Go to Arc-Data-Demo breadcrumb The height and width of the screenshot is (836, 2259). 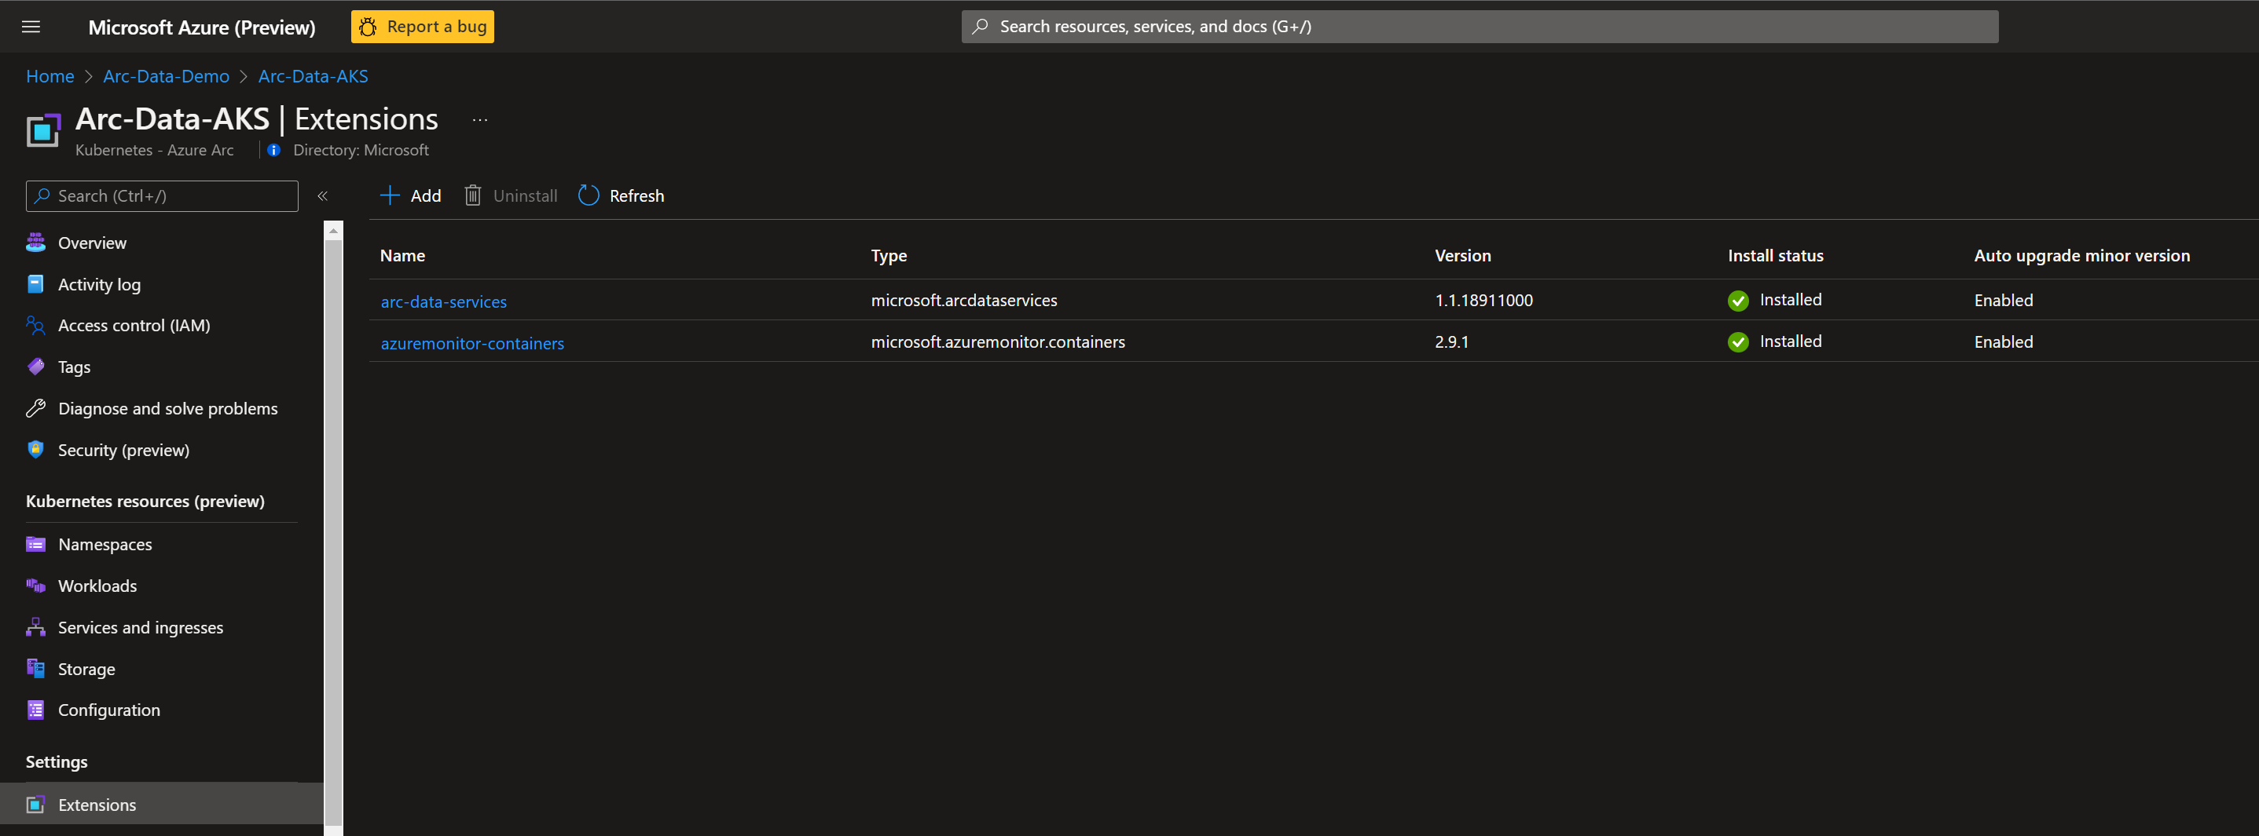(166, 76)
